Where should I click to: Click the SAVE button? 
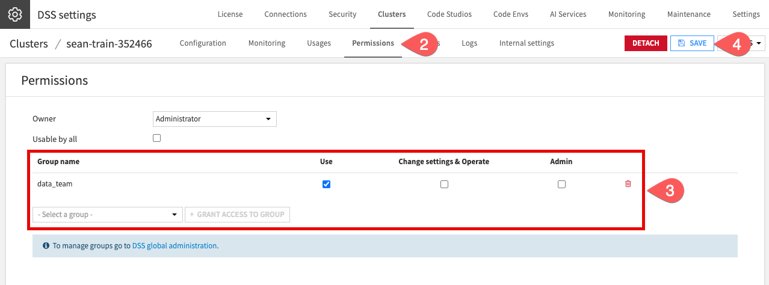(692, 43)
